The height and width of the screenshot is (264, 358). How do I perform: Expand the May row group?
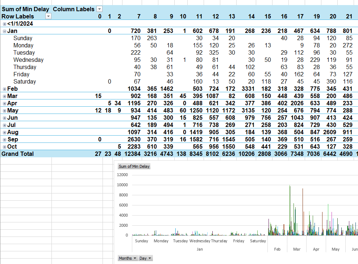4,111
